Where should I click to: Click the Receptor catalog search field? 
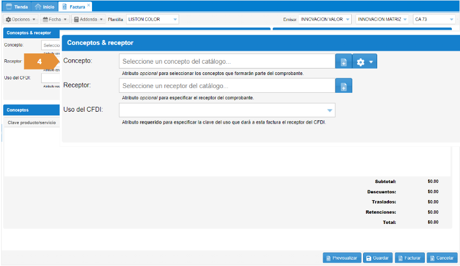(227, 86)
